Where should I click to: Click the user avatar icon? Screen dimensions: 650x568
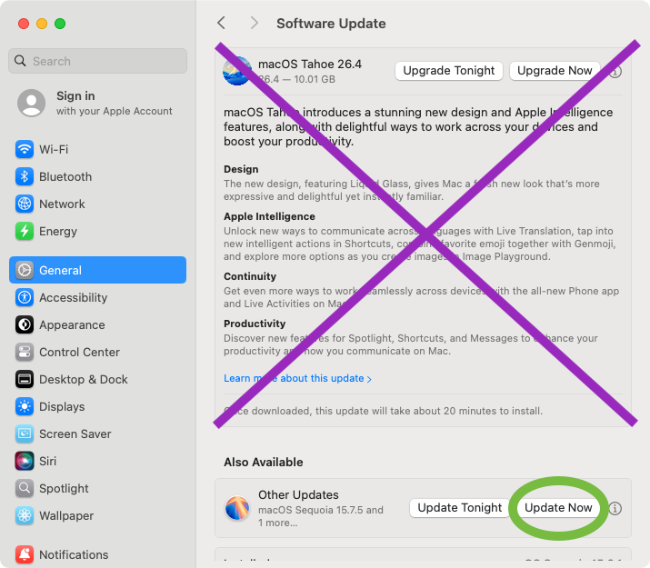(32, 103)
